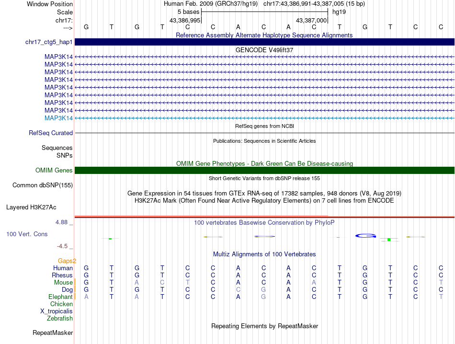Open Repeating Elements by RepeatMasker title
The height and width of the screenshot is (344, 455).
point(265,326)
